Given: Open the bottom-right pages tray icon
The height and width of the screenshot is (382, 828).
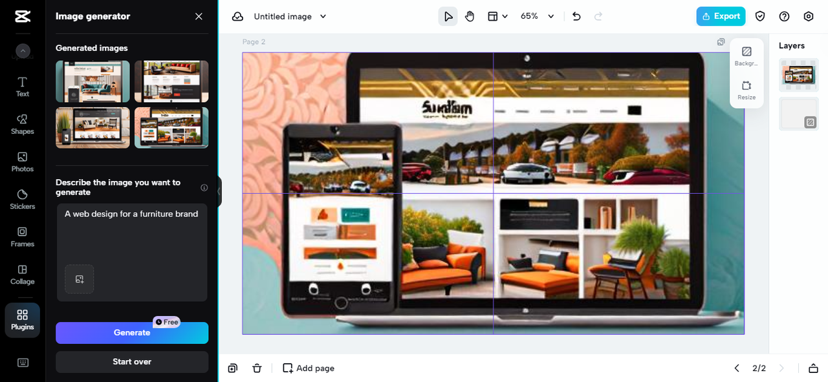Looking at the screenshot, I should pos(813,368).
